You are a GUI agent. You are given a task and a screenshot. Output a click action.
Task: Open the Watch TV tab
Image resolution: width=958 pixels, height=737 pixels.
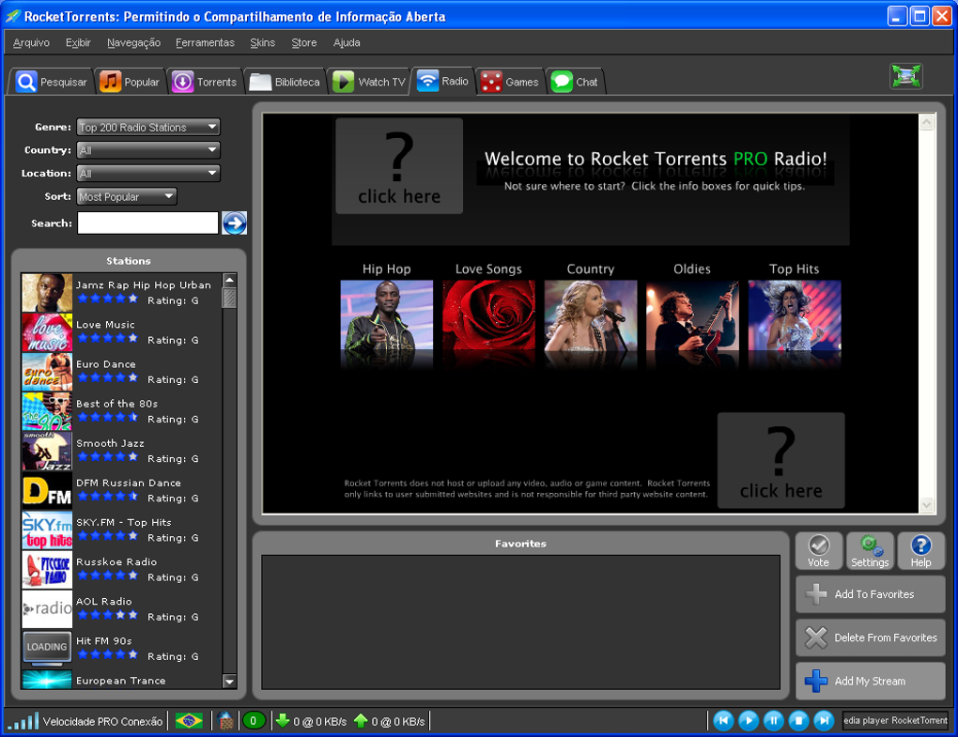(x=368, y=82)
